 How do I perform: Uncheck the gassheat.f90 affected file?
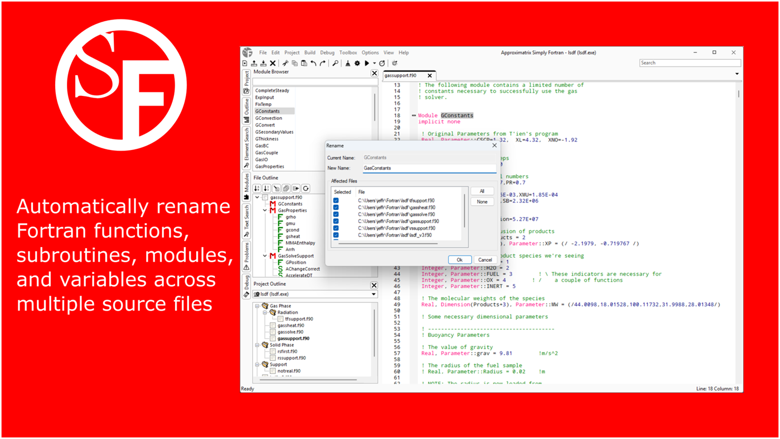336,208
